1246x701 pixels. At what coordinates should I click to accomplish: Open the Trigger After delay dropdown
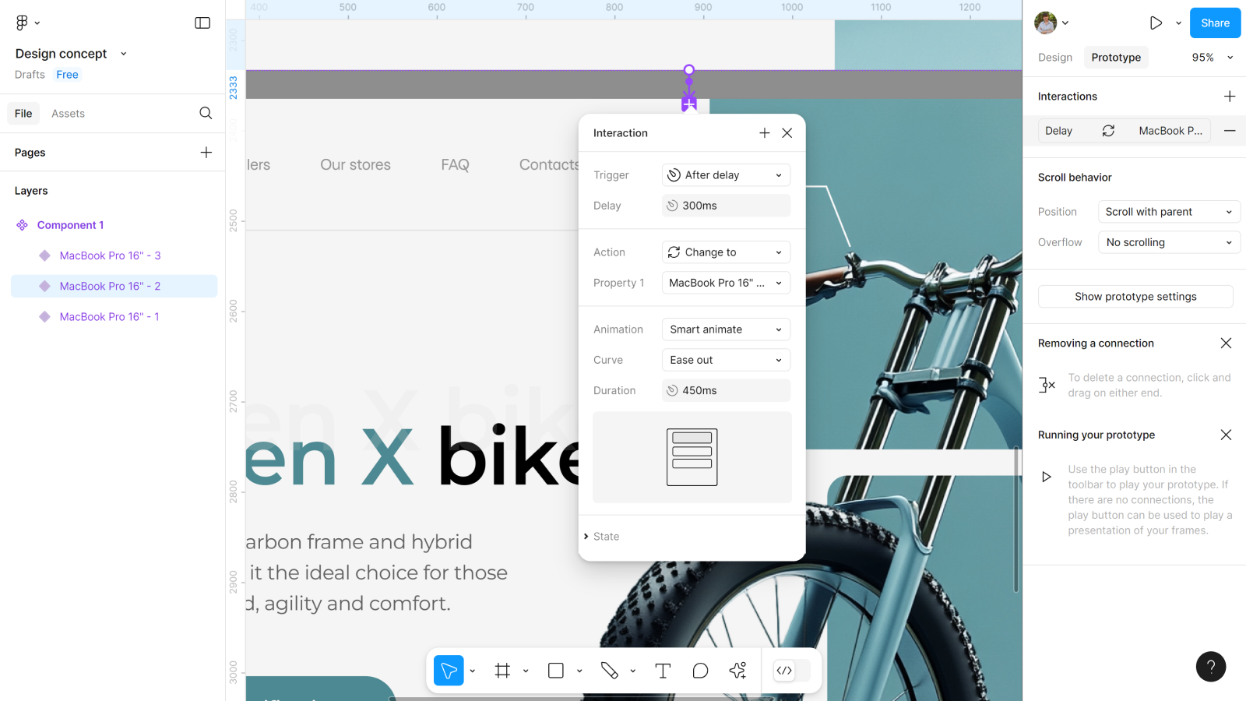pos(726,175)
